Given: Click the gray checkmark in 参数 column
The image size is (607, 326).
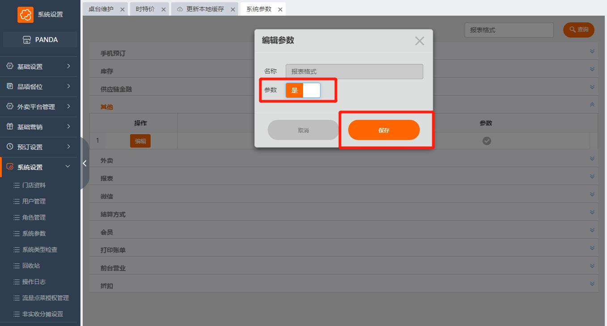Looking at the screenshot, I should pos(487,141).
